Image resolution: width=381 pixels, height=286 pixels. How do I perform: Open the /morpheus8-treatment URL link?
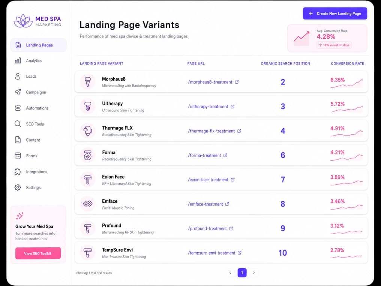point(210,82)
